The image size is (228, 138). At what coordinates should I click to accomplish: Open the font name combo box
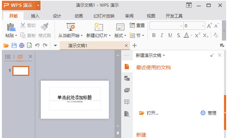click(166, 26)
